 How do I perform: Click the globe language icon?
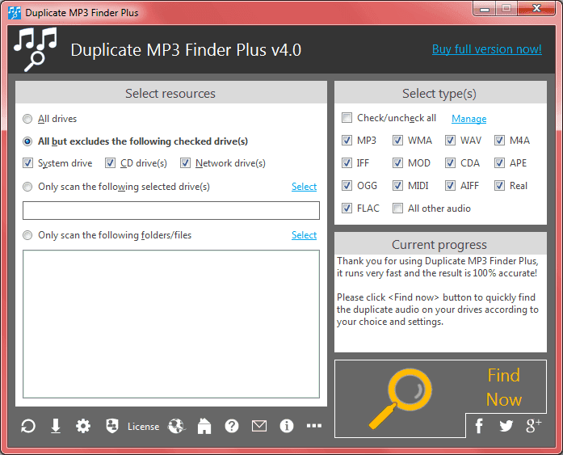(176, 426)
